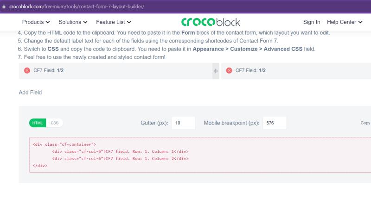Image resolution: width=371 pixels, height=199 pixels.
Task: Click the cf-container opening div code line
Action: (x=64, y=144)
